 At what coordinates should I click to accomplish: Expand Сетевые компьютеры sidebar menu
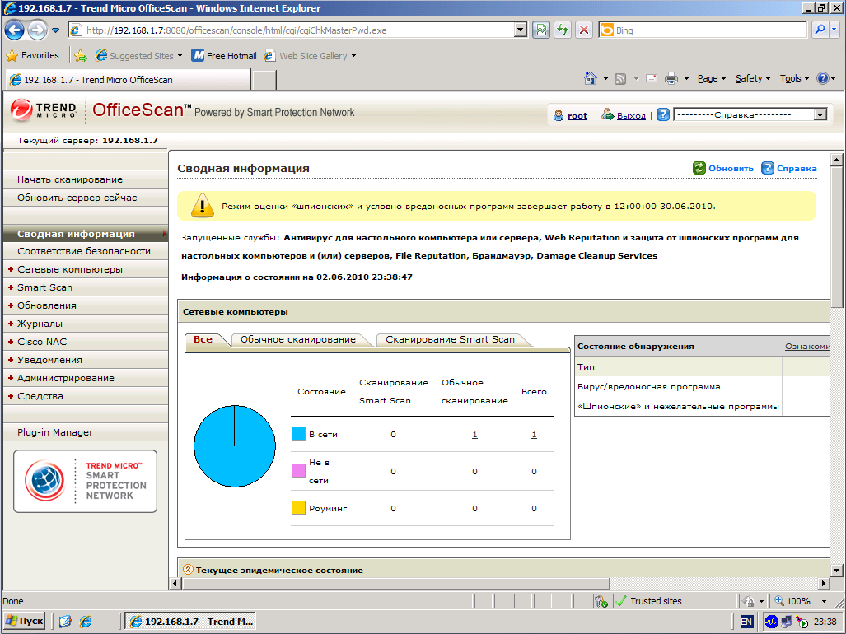[x=86, y=269]
